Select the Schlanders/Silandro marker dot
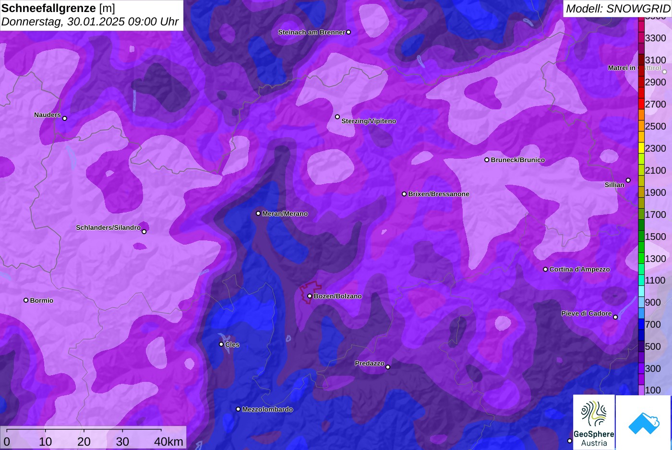This screenshot has height=450, width=672. tap(144, 232)
